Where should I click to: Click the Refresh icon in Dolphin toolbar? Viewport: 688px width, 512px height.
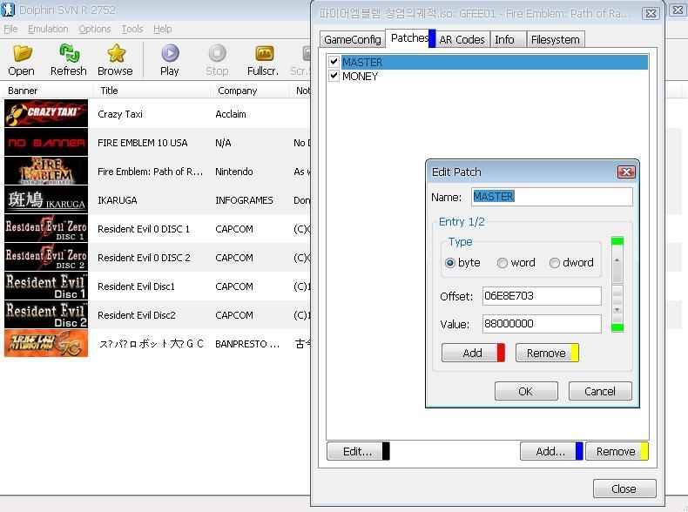coord(69,53)
